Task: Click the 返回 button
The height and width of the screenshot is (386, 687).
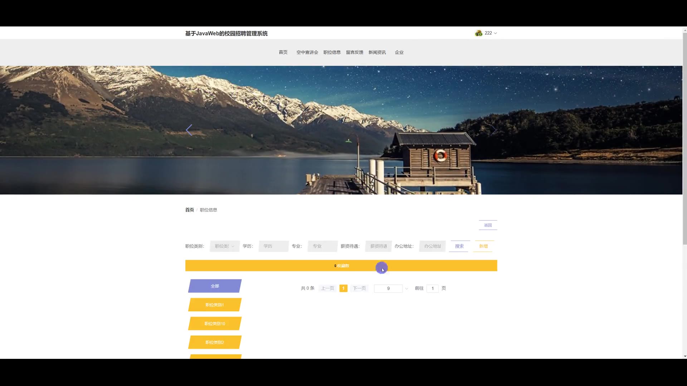Action: click(x=488, y=225)
